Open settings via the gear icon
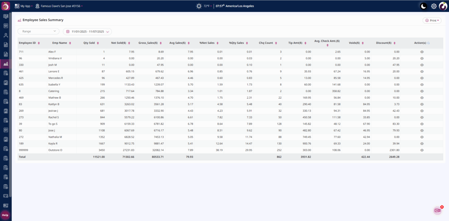The height and width of the screenshot is (221, 449). pos(434,6)
